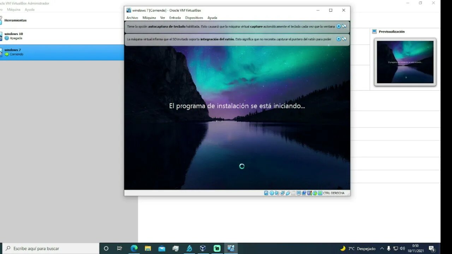Expand the hidden system tray icons chevron

pyautogui.click(x=382, y=248)
